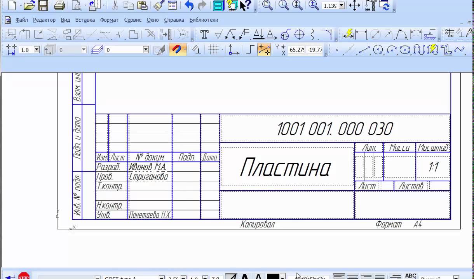The width and height of the screenshot is (474, 279).
Task: Activate the What's This help pointer
Action: coord(245,5)
